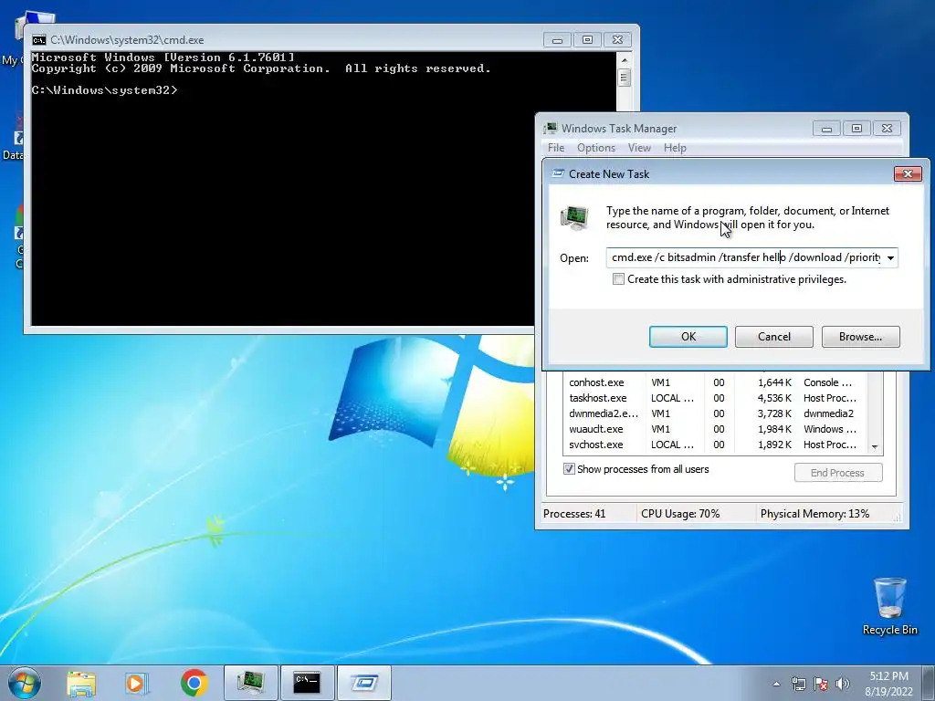
Task: Click the End Process button
Action: coord(838,473)
